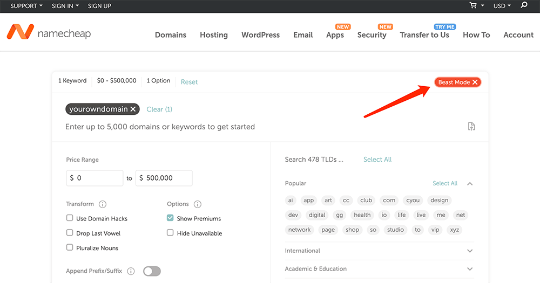Close Beast Mode with the X

475,82
